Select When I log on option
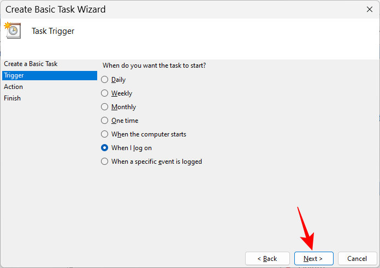The image size is (380, 268). (105, 148)
